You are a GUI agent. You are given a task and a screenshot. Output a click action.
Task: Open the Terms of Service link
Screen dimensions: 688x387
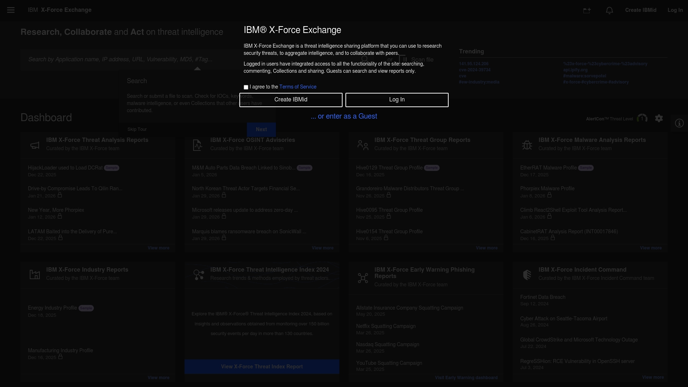click(297, 87)
